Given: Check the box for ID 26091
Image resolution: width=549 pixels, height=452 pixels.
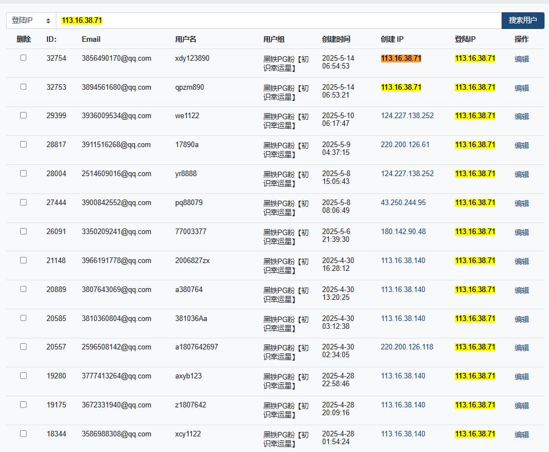Looking at the screenshot, I should pyautogui.click(x=23, y=232).
